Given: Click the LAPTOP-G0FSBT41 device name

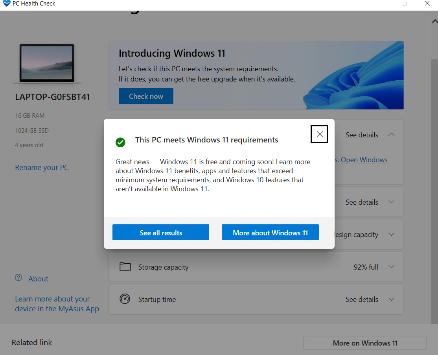Looking at the screenshot, I should (x=53, y=97).
